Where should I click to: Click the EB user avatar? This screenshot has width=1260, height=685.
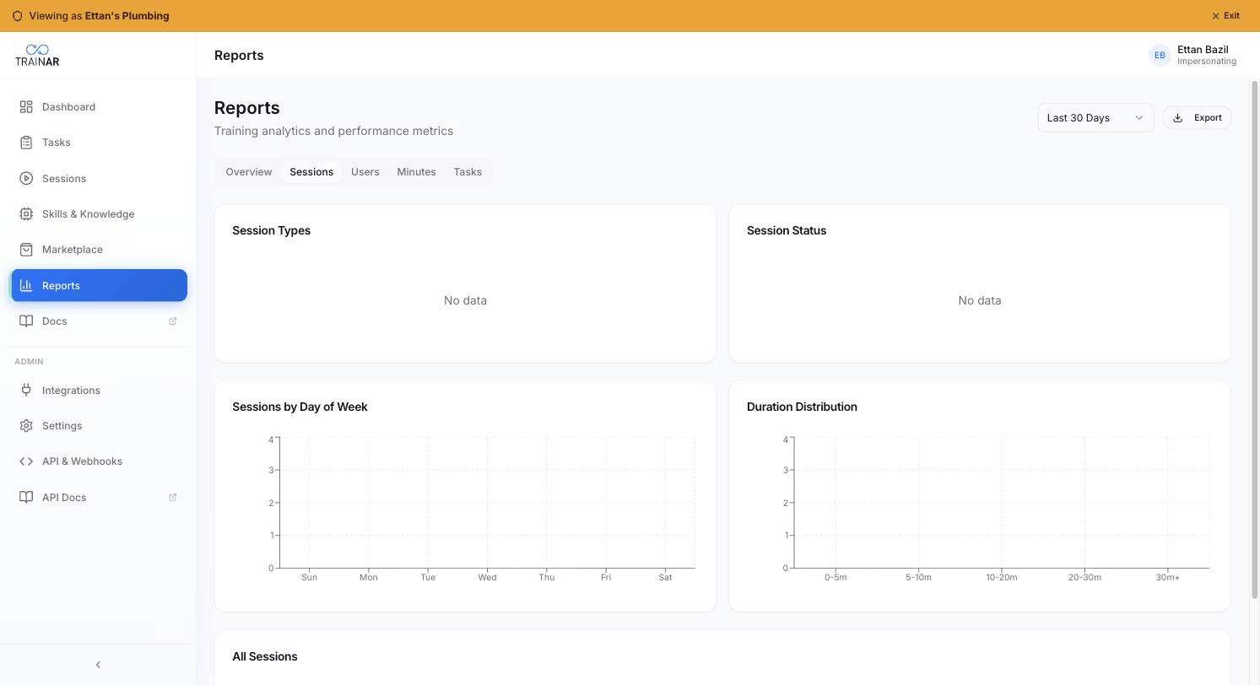coord(1160,55)
